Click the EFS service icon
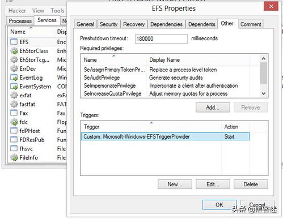This screenshot has height=219, width=283. click(x=14, y=42)
